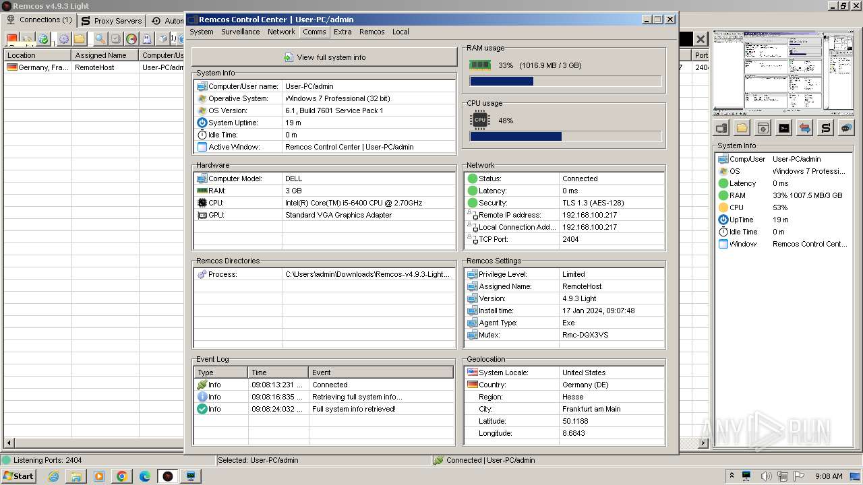Click Connected | User-PC/admin status entry

490,460
